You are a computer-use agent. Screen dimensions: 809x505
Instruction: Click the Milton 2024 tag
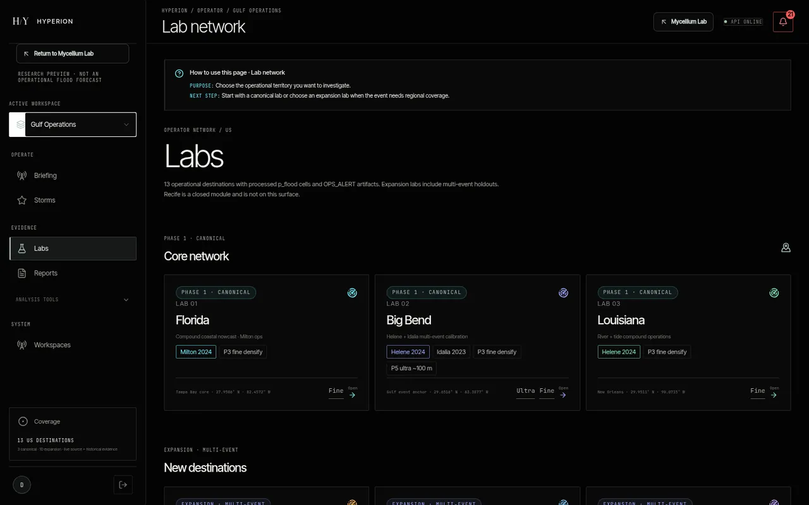tap(196, 352)
